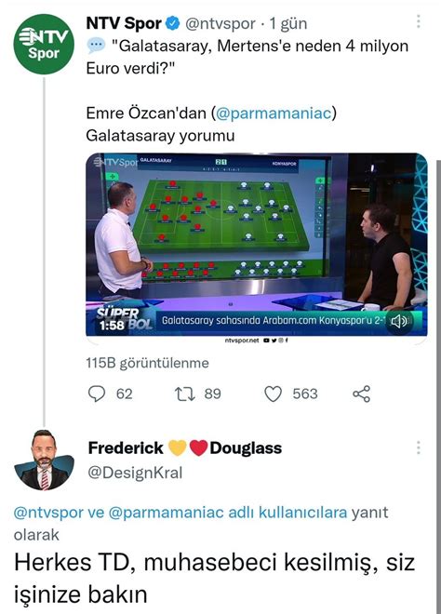
Task: Click the @ntvspor handle in header
Action: click(220, 24)
